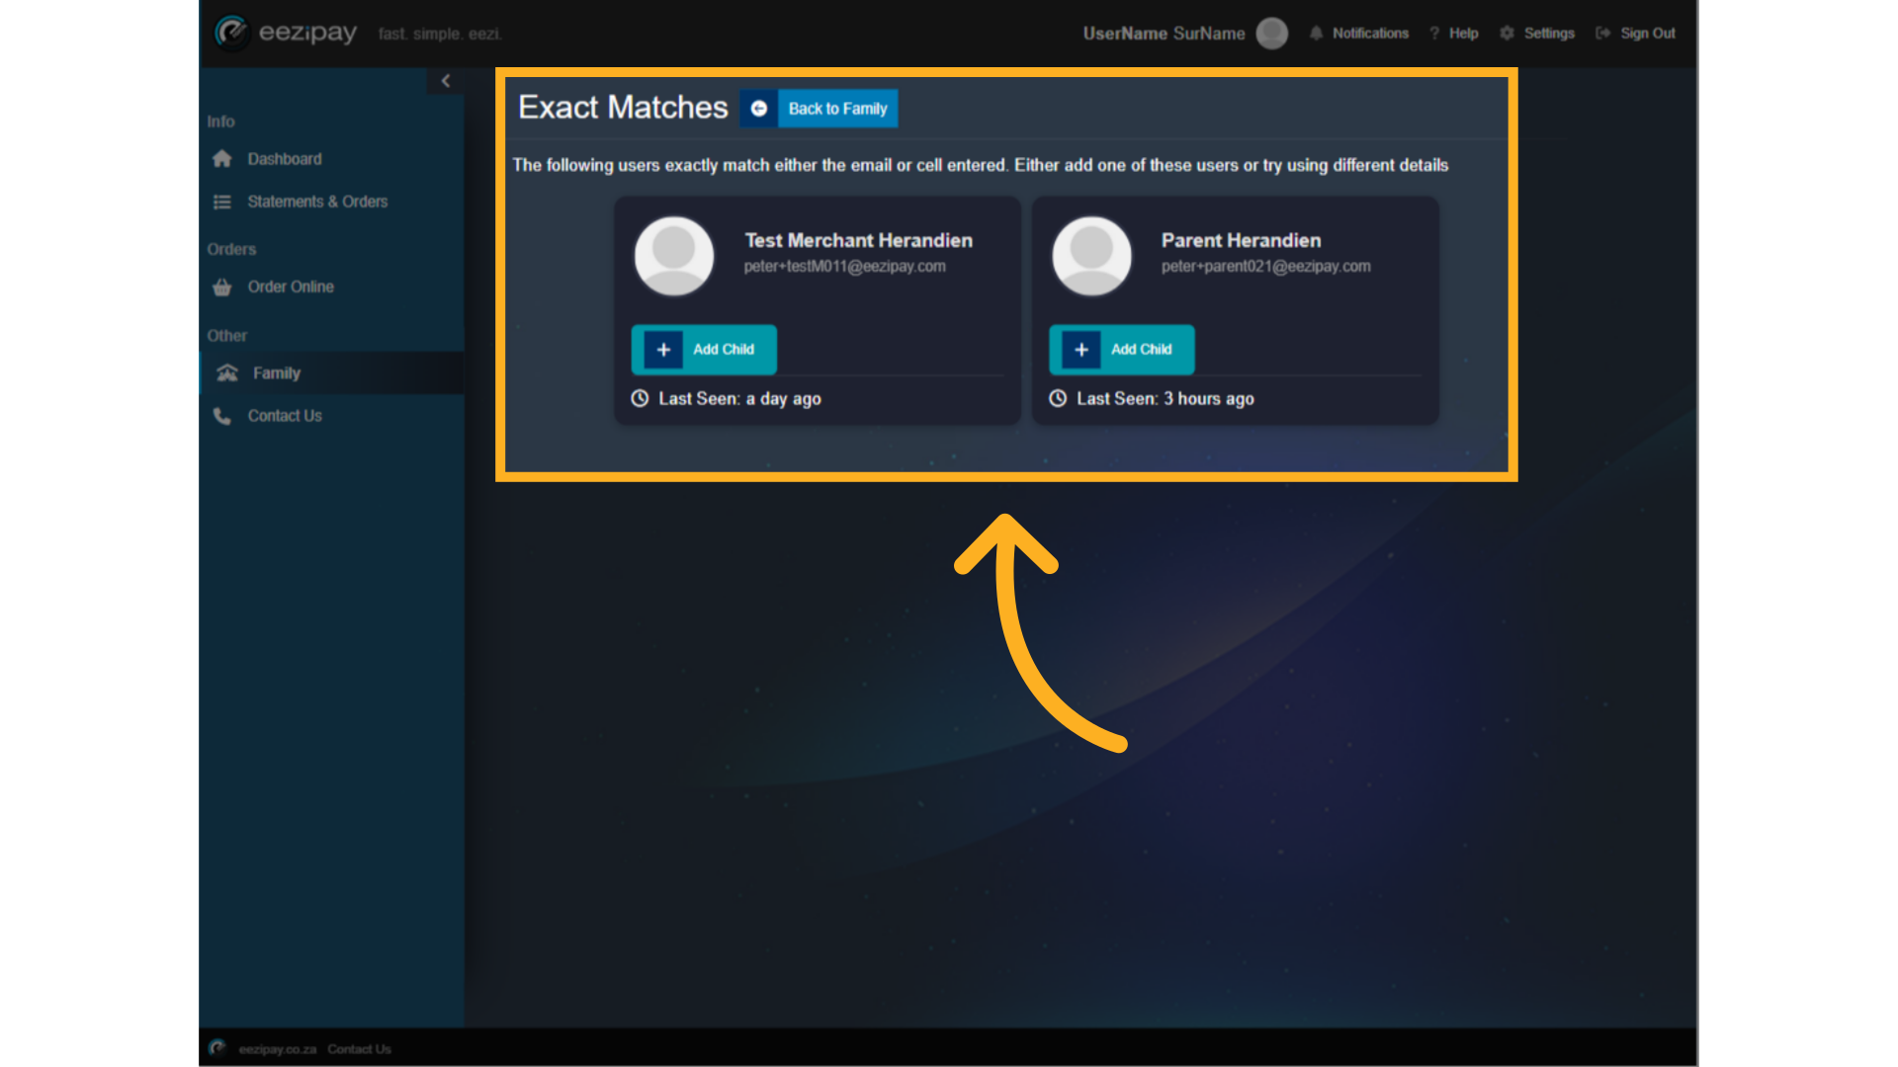The image size is (1898, 1067).
Task: Click the Parent Herandien name
Action: 1242,241
